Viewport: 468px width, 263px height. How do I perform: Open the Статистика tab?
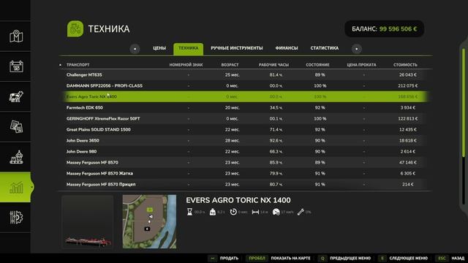click(325, 48)
